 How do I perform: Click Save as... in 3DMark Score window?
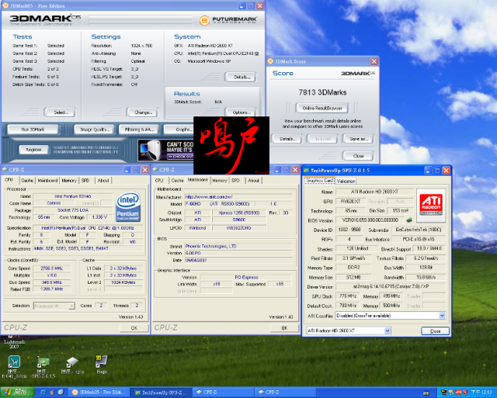(357, 139)
